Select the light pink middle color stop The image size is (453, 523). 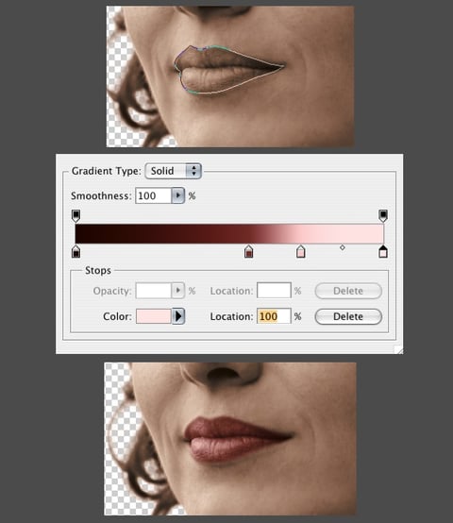point(301,252)
